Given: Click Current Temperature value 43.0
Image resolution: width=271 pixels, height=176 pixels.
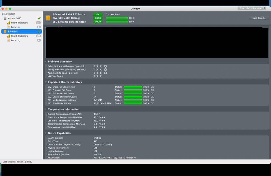Looking at the screenshot, I should [97, 114].
